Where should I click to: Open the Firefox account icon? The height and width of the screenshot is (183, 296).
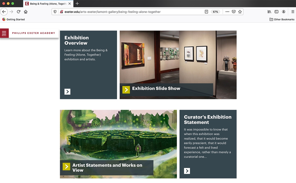click(x=284, y=12)
